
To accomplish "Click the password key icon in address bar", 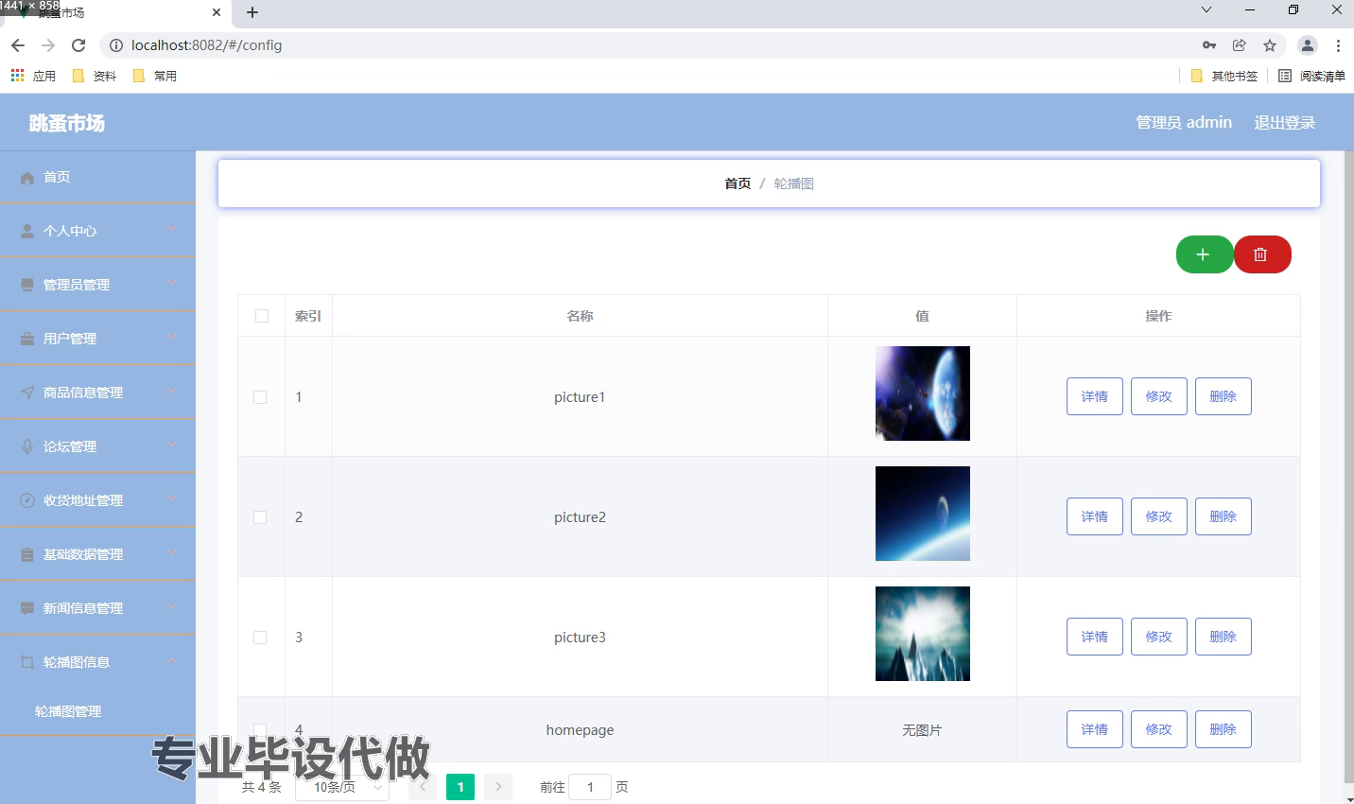I will (1209, 45).
